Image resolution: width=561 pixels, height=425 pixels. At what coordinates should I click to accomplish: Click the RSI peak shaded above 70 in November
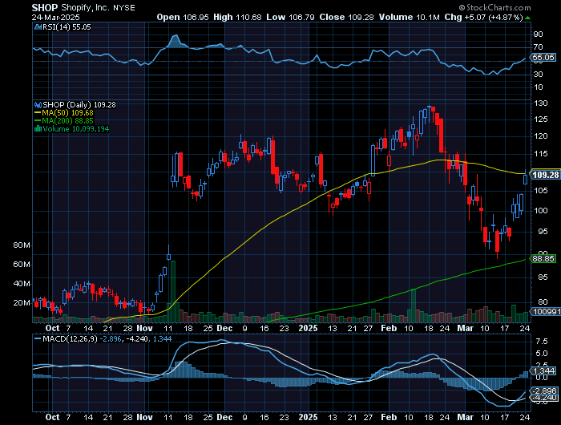176,41
